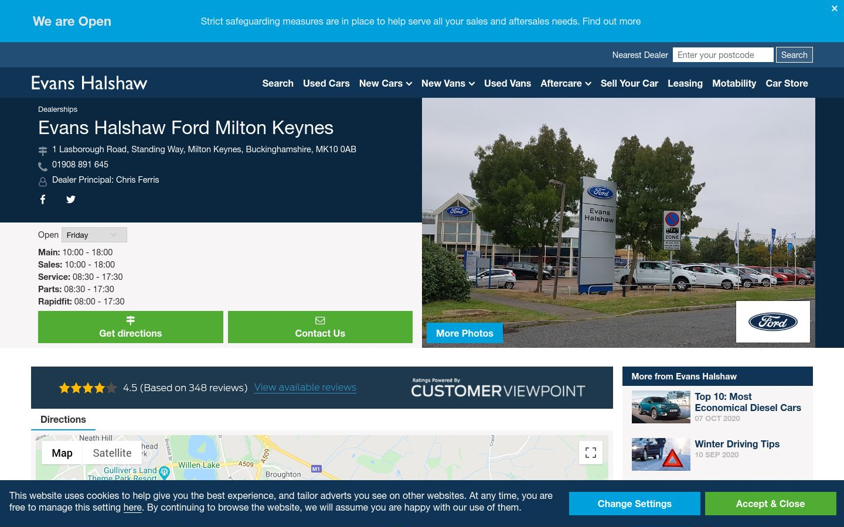Click the postcode Search button
The width and height of the screenshot is (844, 527).
click(794, 54)
